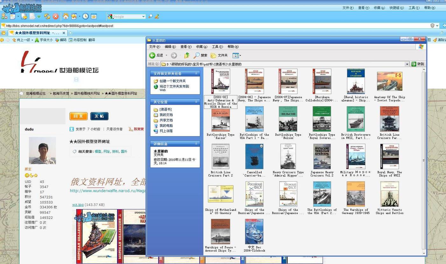The height and width of the screenshot is (264, 446).
Task: Open the Google search engine dropdown
Action: [x=143, y=17]
